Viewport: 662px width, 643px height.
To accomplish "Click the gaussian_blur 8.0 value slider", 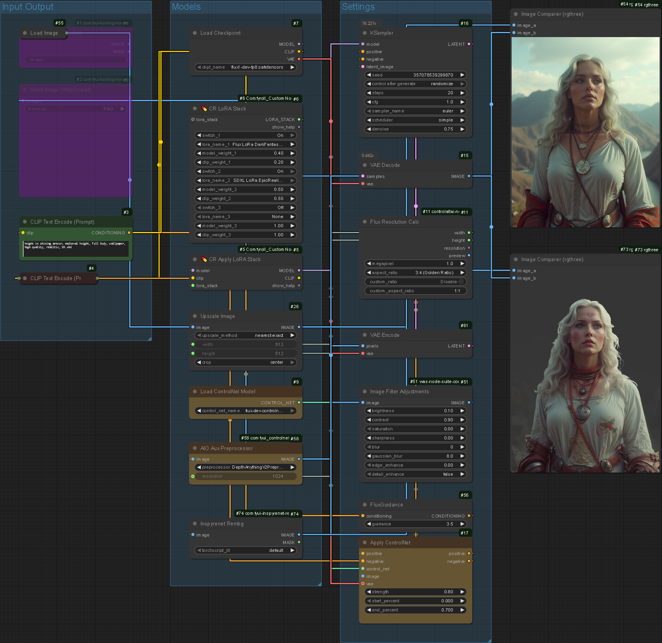I will coord(415,456).
